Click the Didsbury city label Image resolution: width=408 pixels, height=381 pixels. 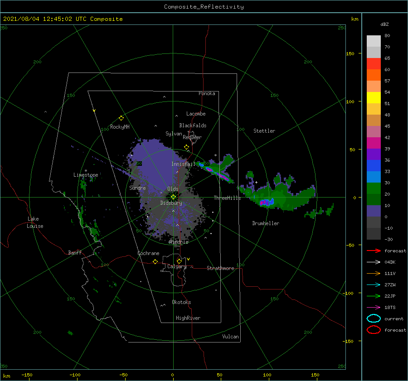(171, 203)
